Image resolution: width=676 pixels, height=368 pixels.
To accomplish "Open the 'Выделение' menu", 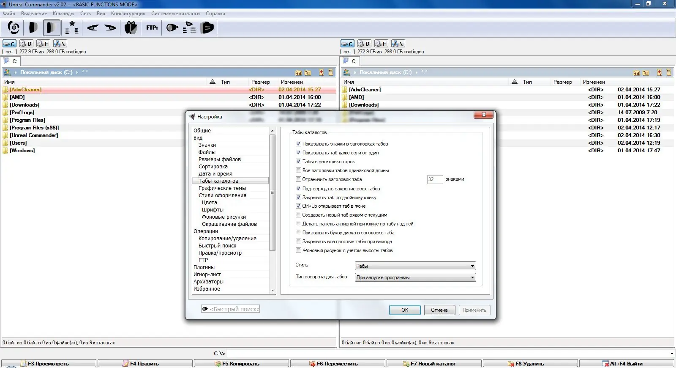I will (34, 14).
